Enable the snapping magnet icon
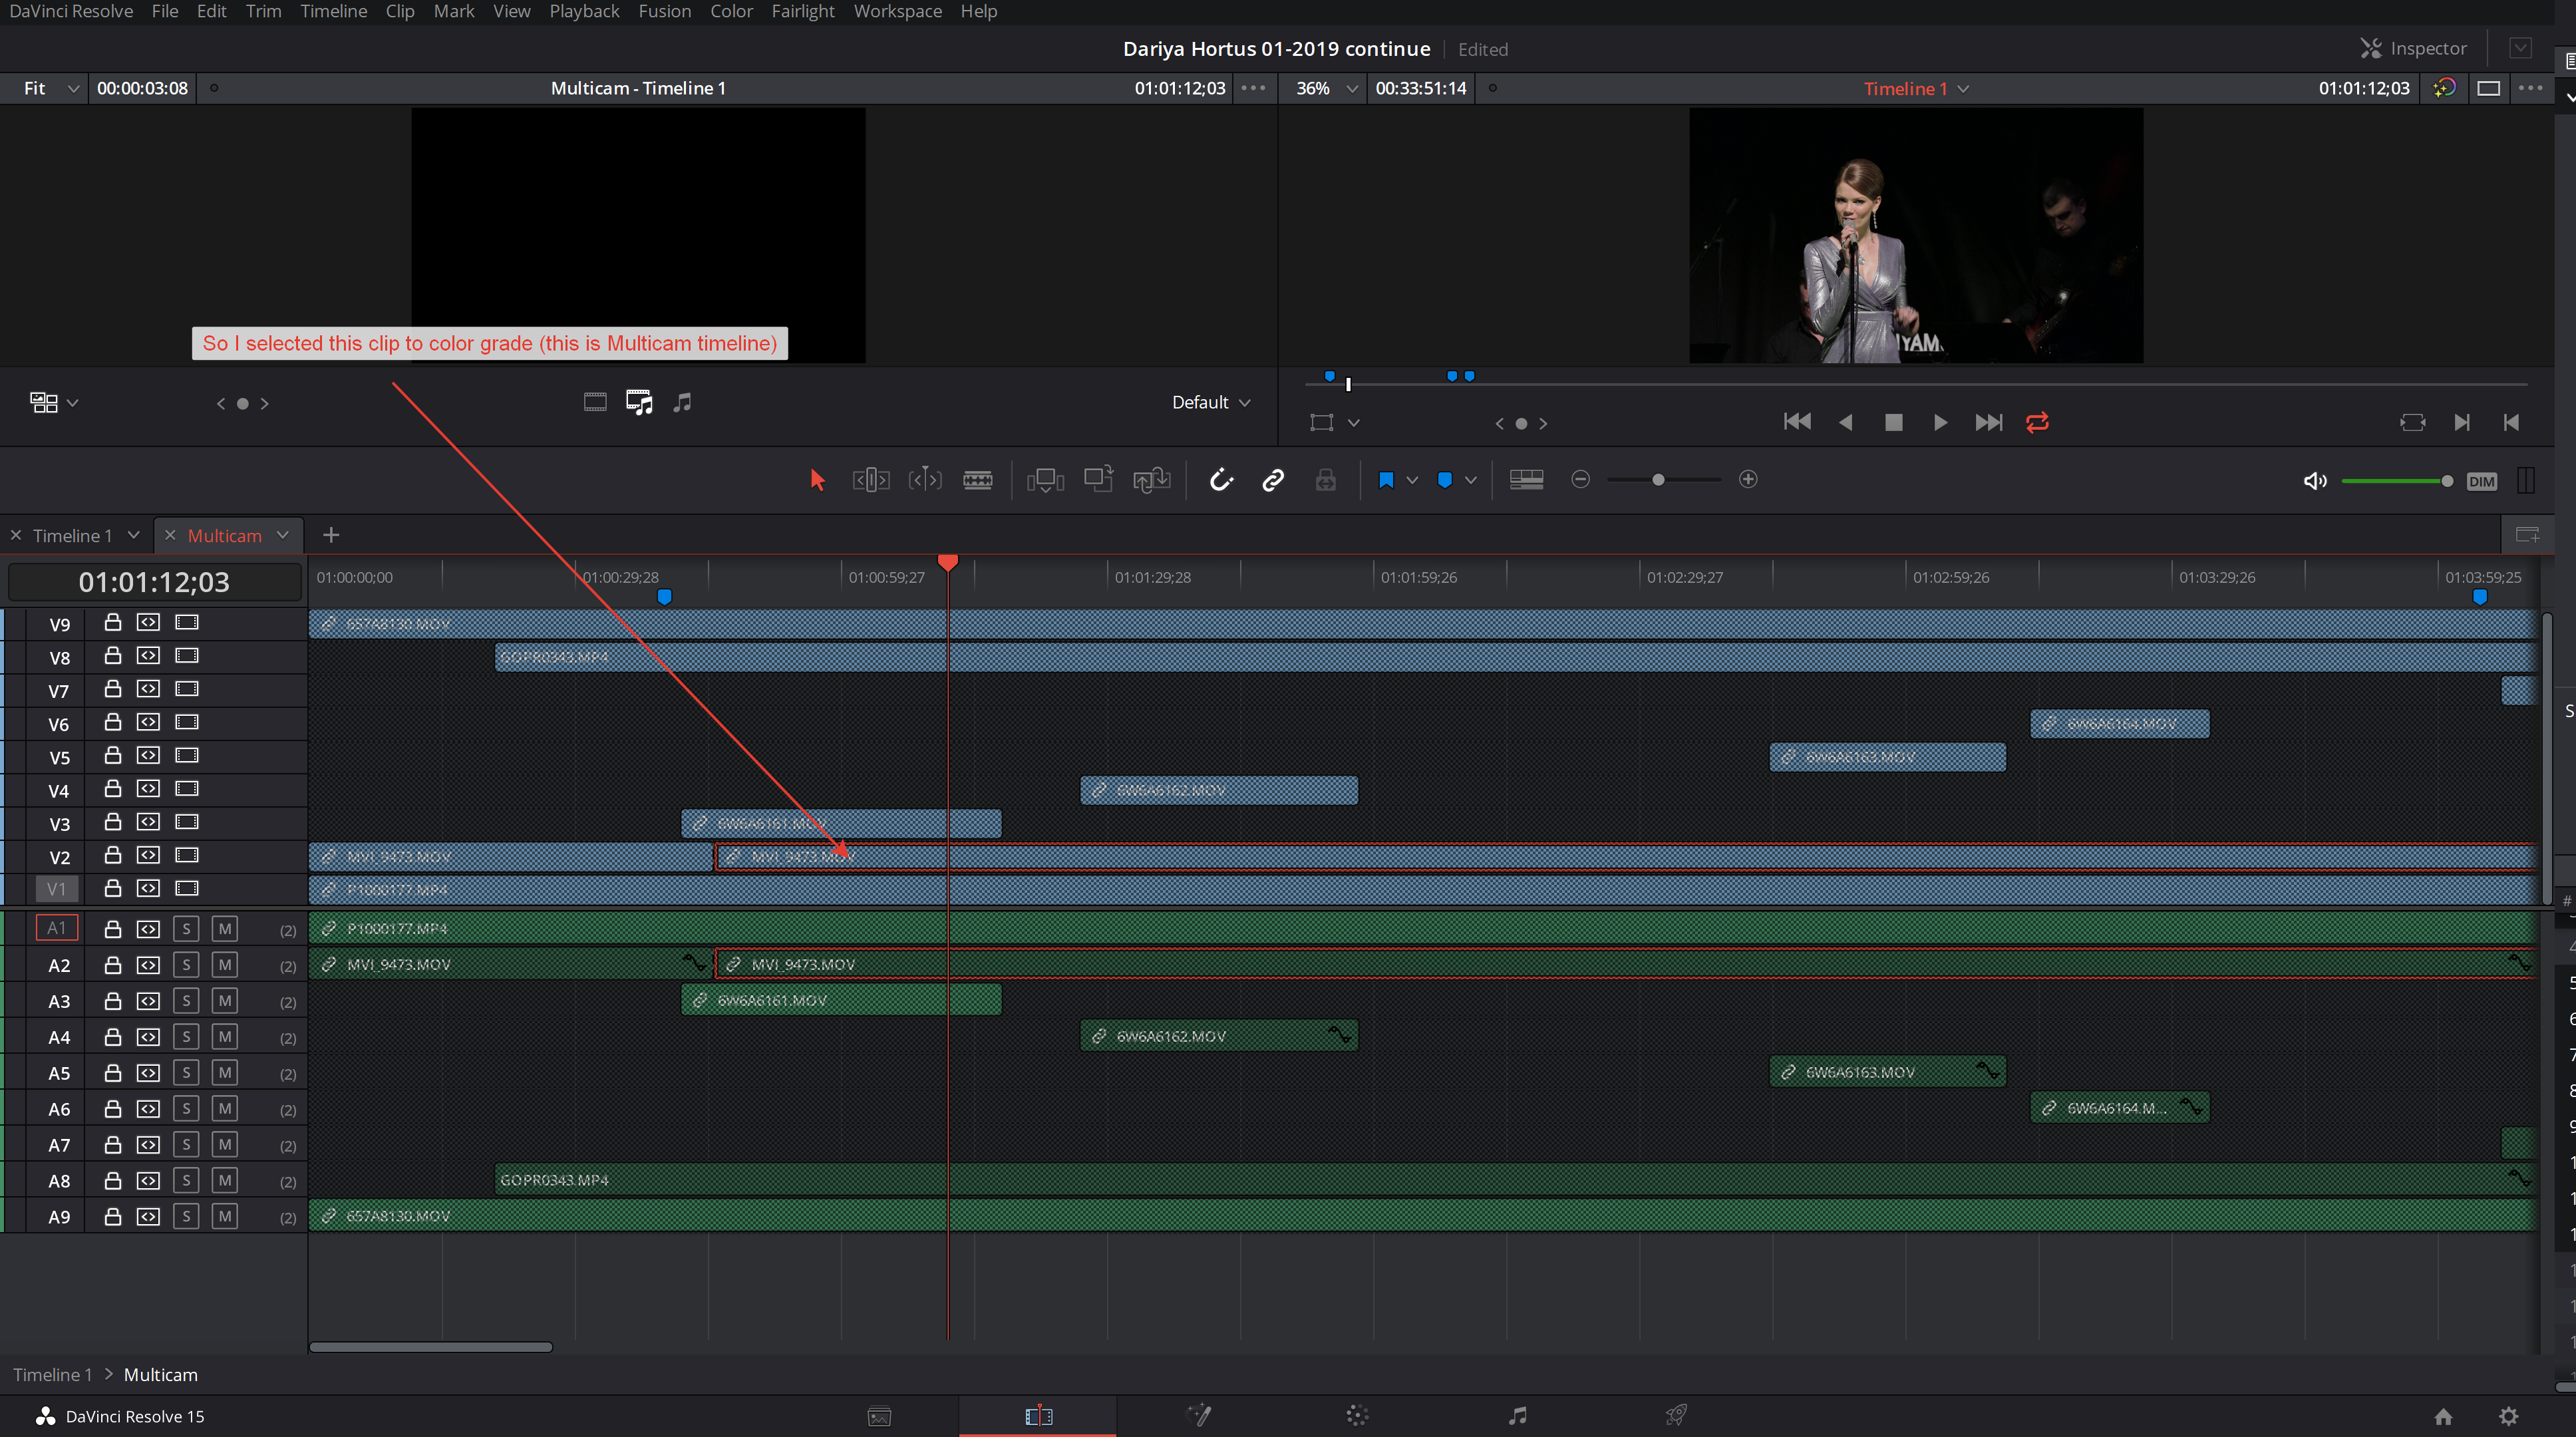The width and height of the screenshot is (2576, 1437). (x=1221, y=480)
